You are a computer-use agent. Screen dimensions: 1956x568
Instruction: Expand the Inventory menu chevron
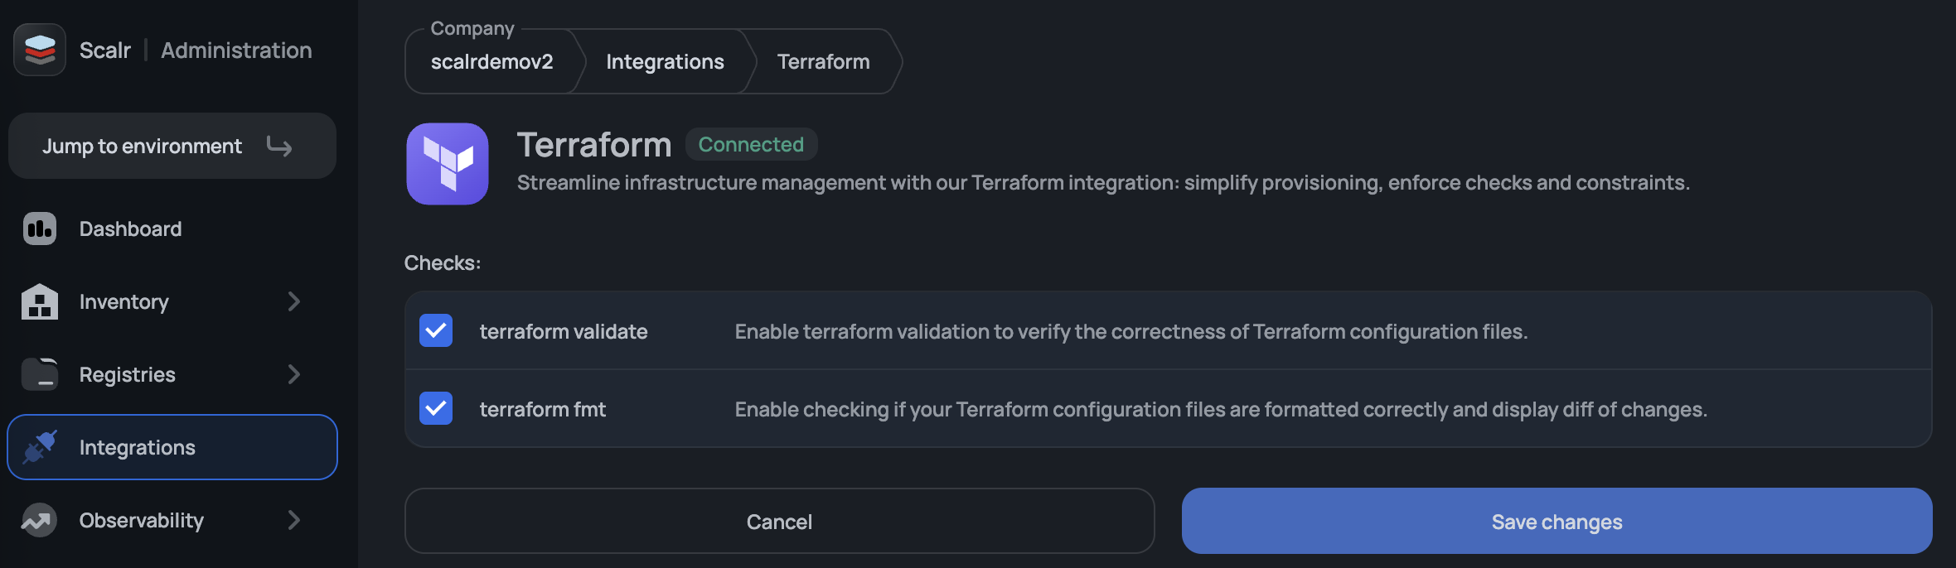click(293, 302)
